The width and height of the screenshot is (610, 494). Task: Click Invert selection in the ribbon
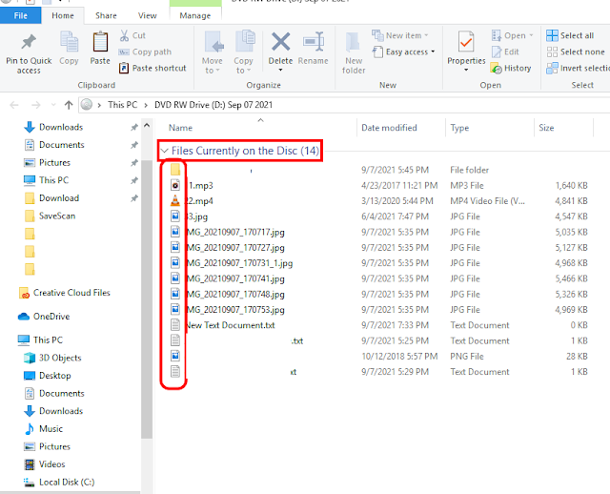click(578, 68)
